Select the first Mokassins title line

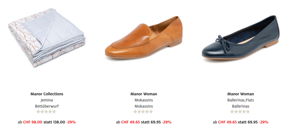click(x=144, y=100)
